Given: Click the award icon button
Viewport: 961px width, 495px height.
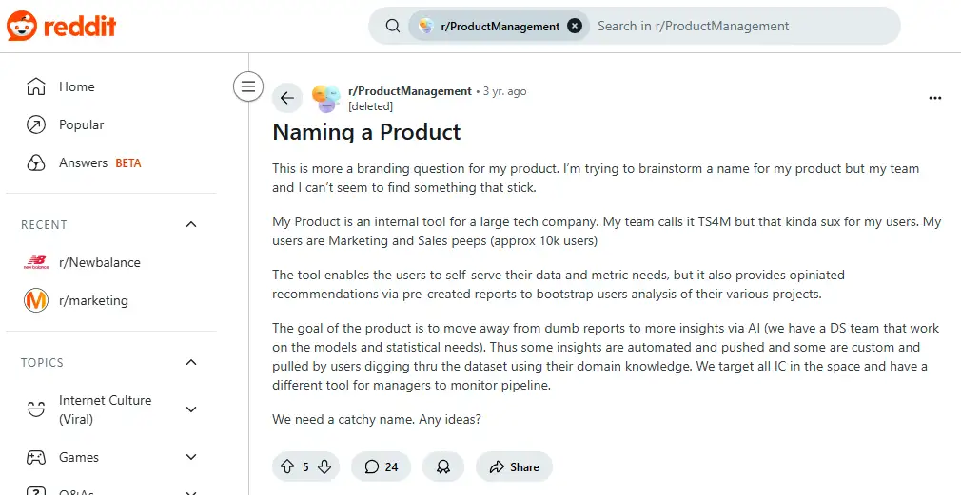Looking at the screenshot, I should (x=443, y=466).
